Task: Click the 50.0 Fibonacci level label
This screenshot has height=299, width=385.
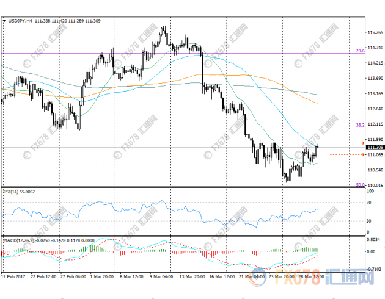Action: tap(360, 184)
